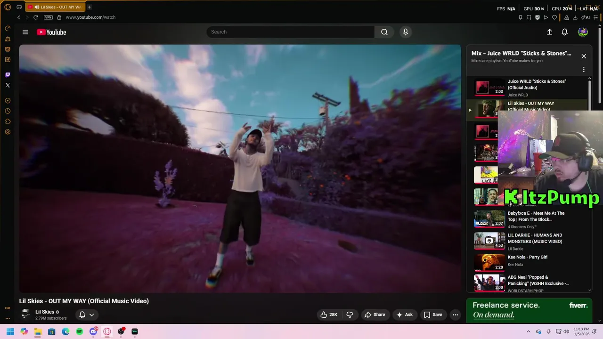
Task: Click the YouTube search input field
Action: (290, 32)
